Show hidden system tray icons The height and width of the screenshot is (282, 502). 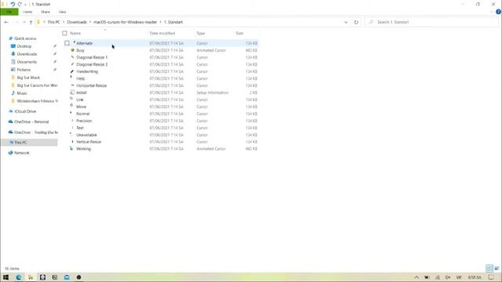[417, 277]
